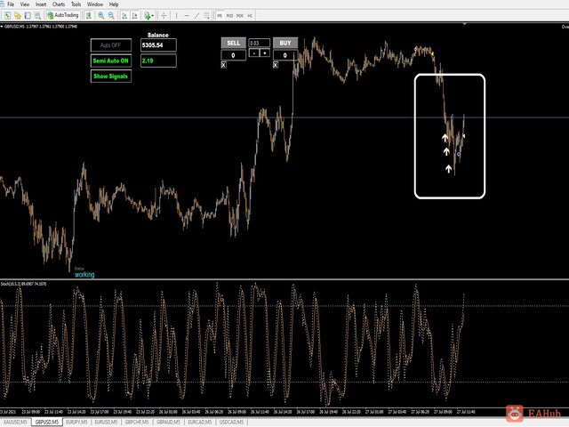Open the Profiles toolbar icon
569x427 pixels.
click(18, 16)
